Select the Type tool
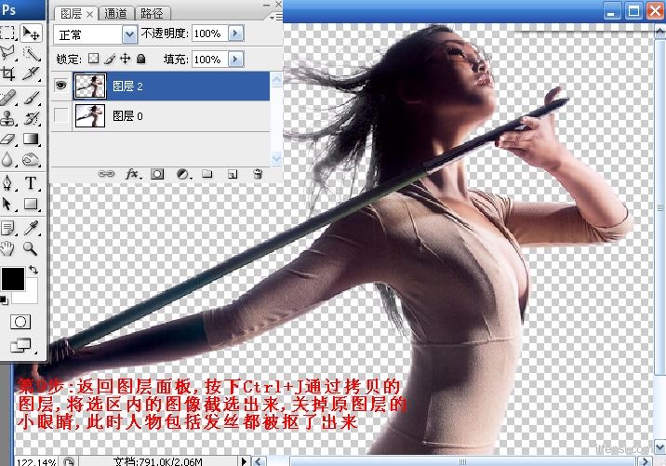Image resolution: width=666 pixels, height=466 pixels. [x=31, y=183]
